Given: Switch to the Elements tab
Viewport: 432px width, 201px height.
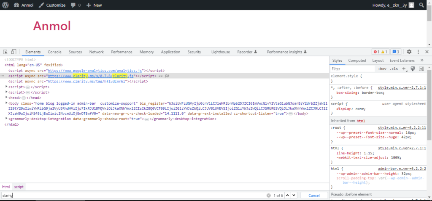Looking at the screenshot, I should click(x=33, y=52).
